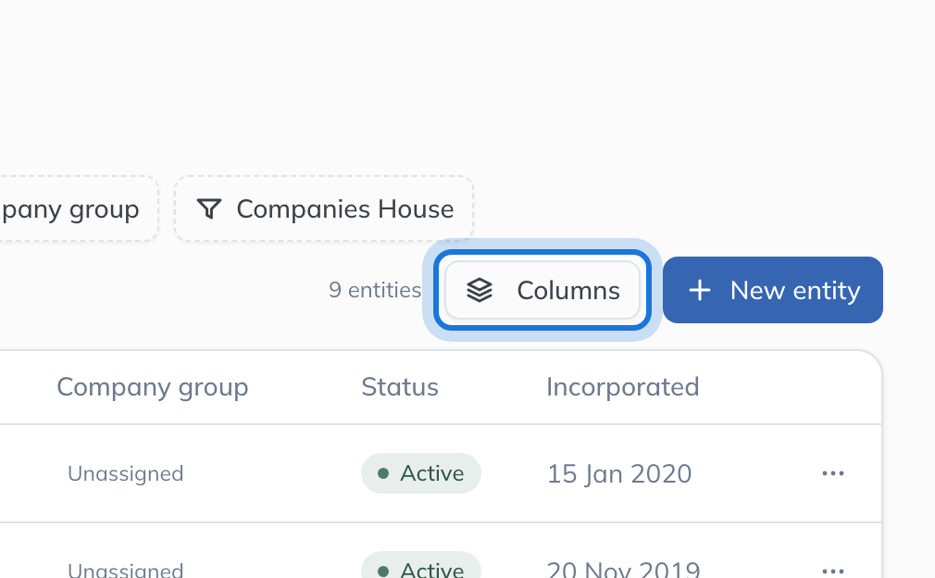Apply the Companies House filter
The image size is (935, 578).
tap(324, 208)
